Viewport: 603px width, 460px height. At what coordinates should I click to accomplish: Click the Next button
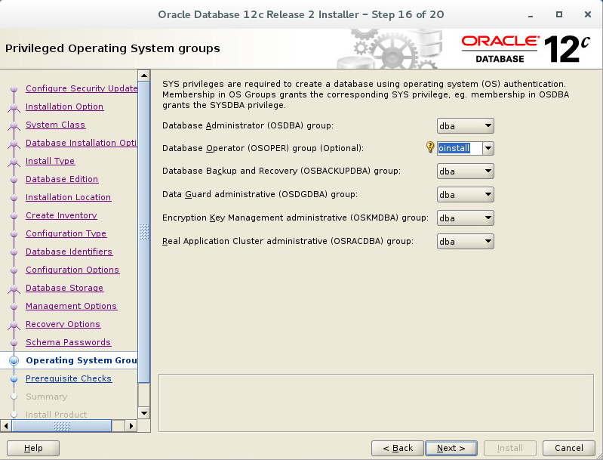[x=451, y=448]
